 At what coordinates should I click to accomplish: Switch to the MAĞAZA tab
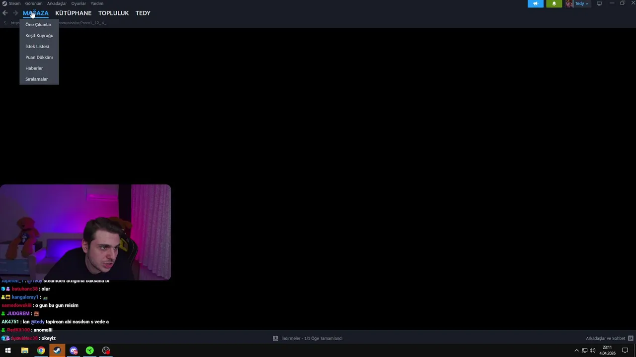35,13
